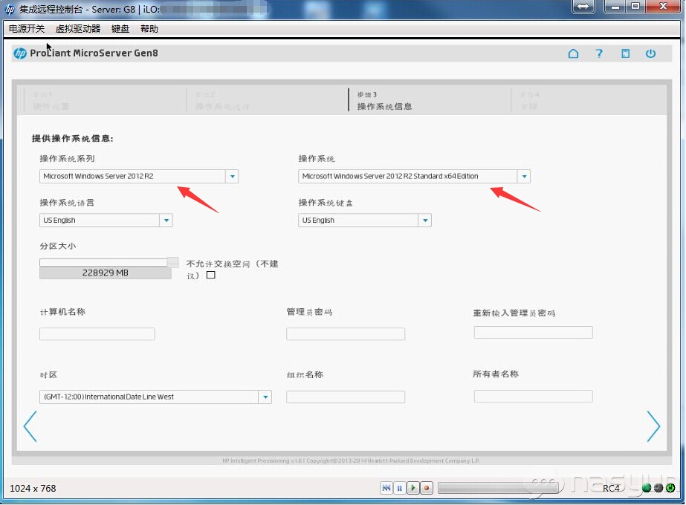Focus the 所有者名称 input field
The height and width of the screenshot is (505, 686).
pos(534,396)
